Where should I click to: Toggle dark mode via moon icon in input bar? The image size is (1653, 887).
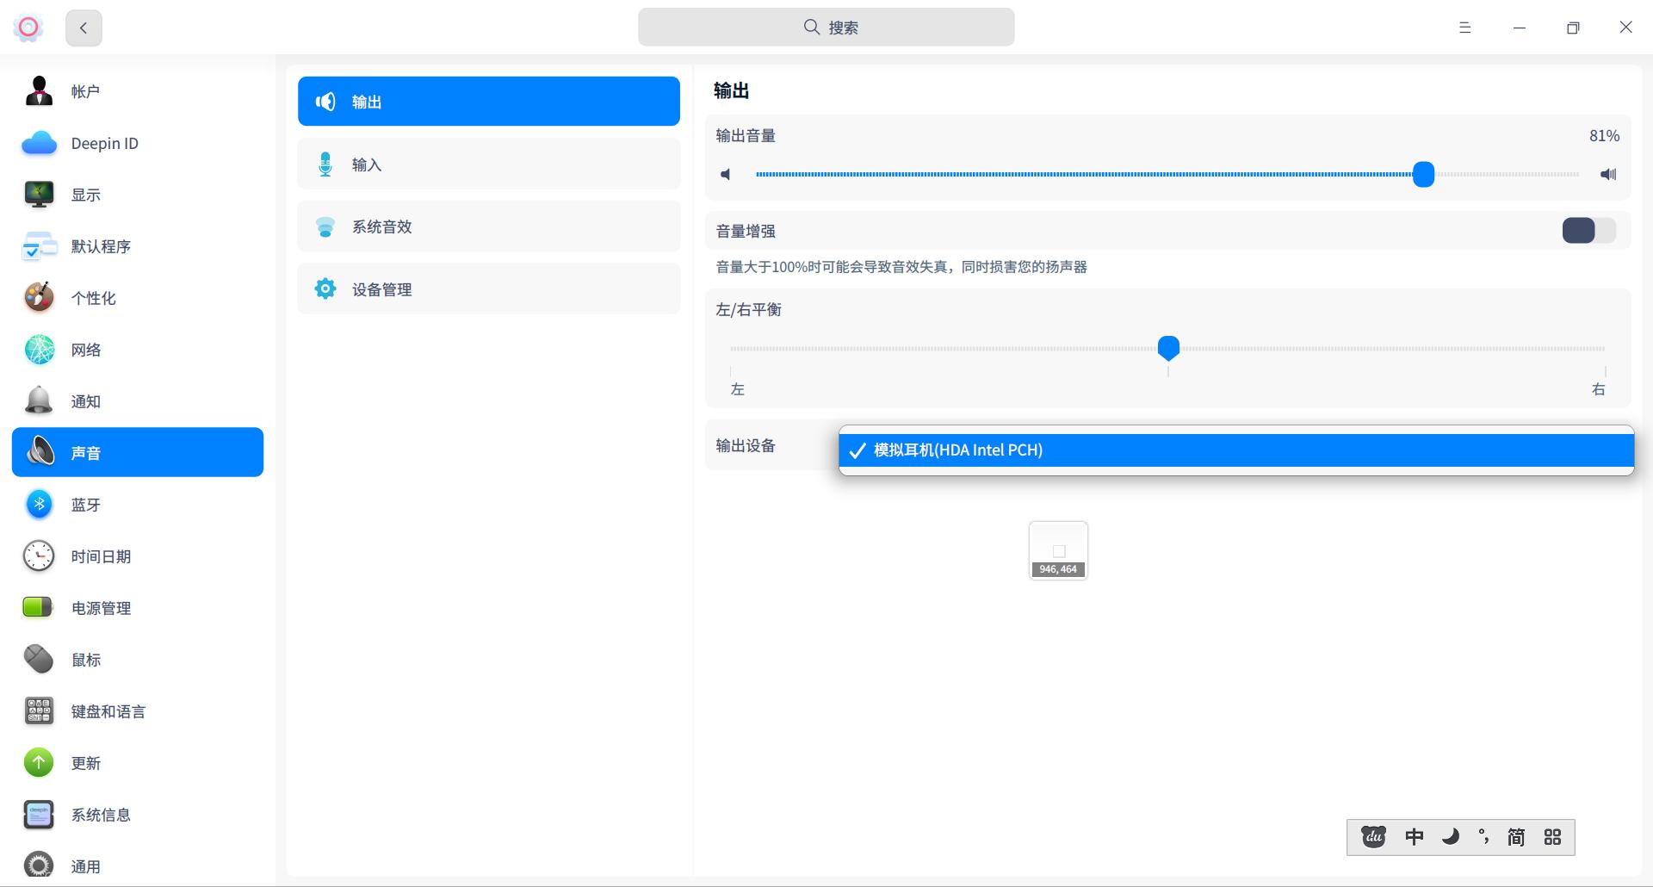click(x=1449, y=836)
